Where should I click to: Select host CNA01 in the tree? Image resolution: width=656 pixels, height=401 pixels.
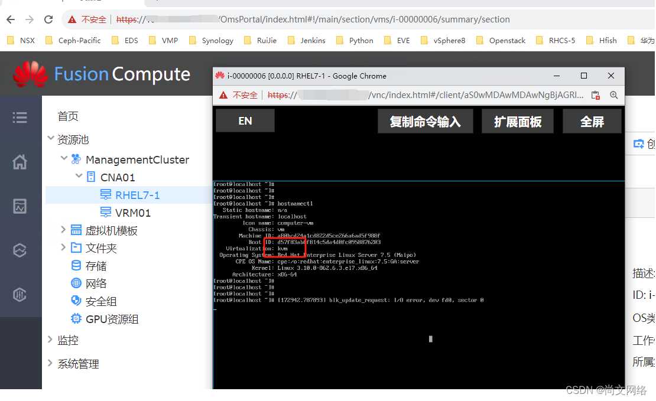pos(118,177)
